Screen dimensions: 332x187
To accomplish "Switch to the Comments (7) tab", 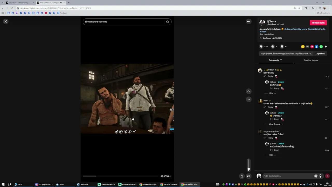I will (275, 60).
